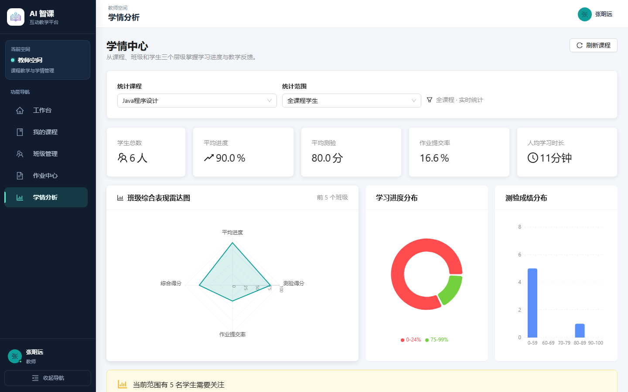
Task: Click the 学生总数 people icon
Action: (123, 158)
